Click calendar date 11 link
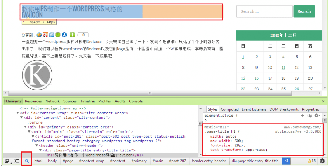The height and width of the screenshot is (166, 328). point(283,68)
